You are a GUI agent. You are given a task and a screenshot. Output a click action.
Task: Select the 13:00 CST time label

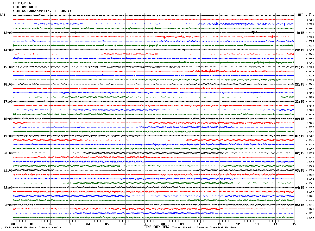(8, 33)
